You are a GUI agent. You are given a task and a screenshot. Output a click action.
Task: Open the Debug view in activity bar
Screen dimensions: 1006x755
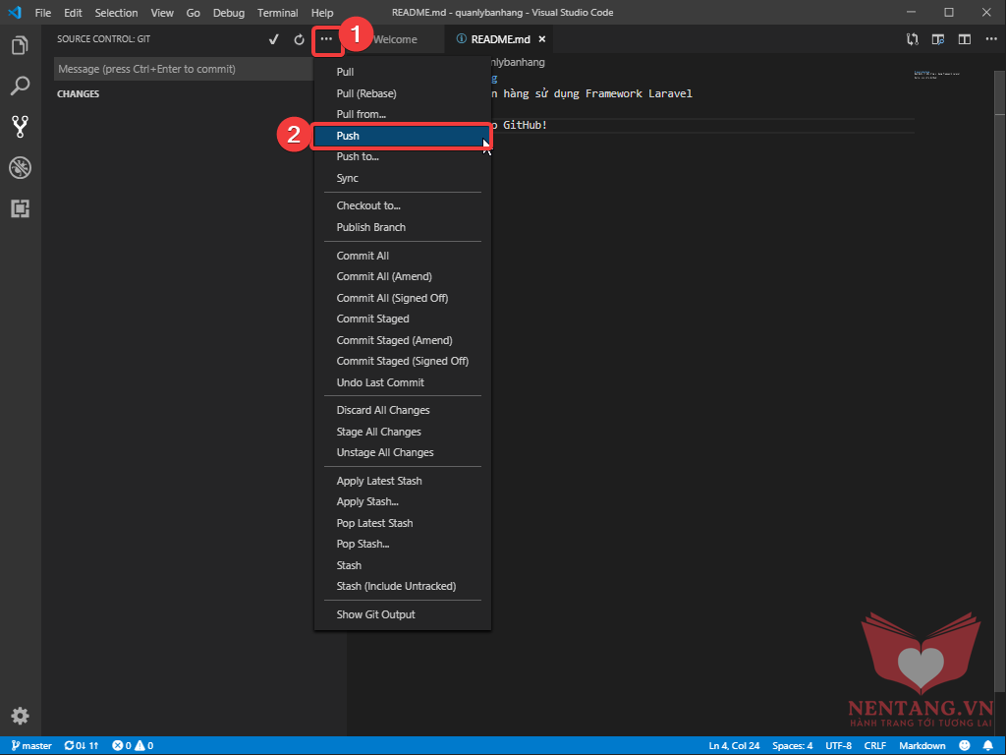click(x=20, y=167)
